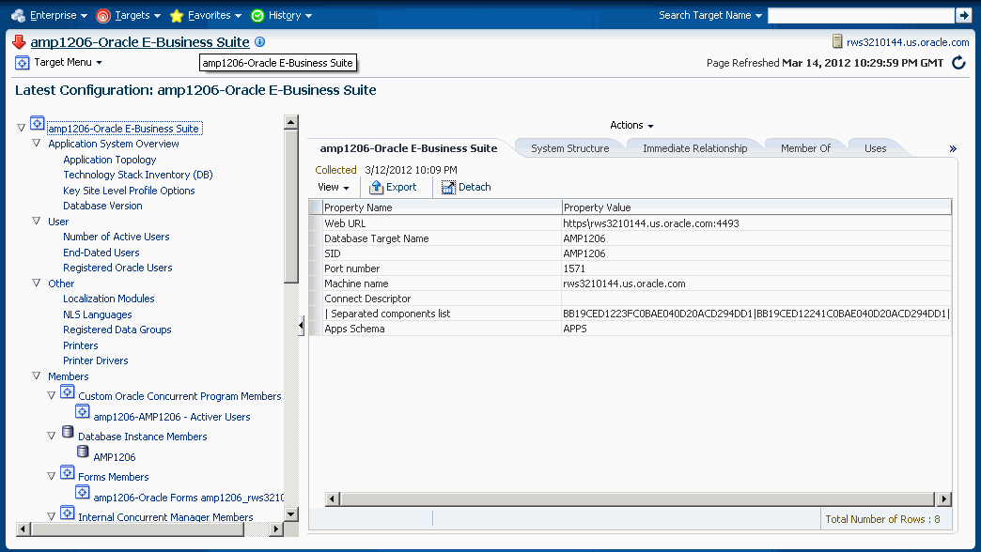Open the rws3210144.us.oracle.com host link
Image resolution: width=981 pixels, height=552 pixels.
(908, 42)
